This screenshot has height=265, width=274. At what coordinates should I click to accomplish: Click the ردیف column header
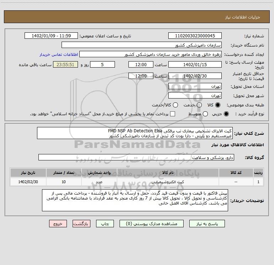point(258,173)
